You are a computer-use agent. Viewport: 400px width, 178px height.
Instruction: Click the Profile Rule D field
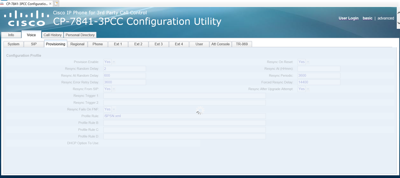pyautogui.click(x=185, y=136)
